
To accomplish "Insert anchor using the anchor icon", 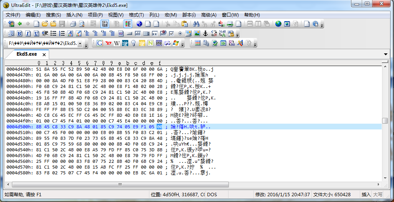I will coord(205,33).
